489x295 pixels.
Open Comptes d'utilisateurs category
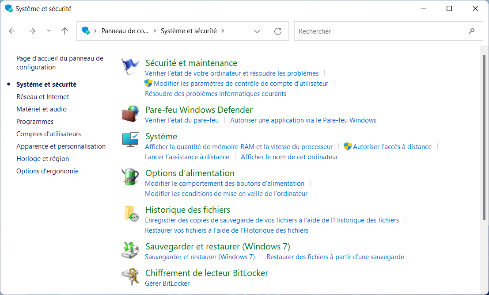[48, 134]
